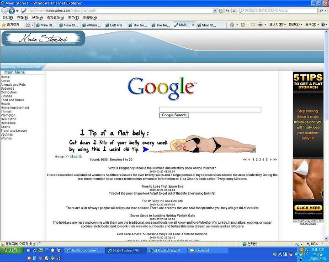Open the search provider dropdown
This screenshot has width=329, height=262.
point(326,10)
